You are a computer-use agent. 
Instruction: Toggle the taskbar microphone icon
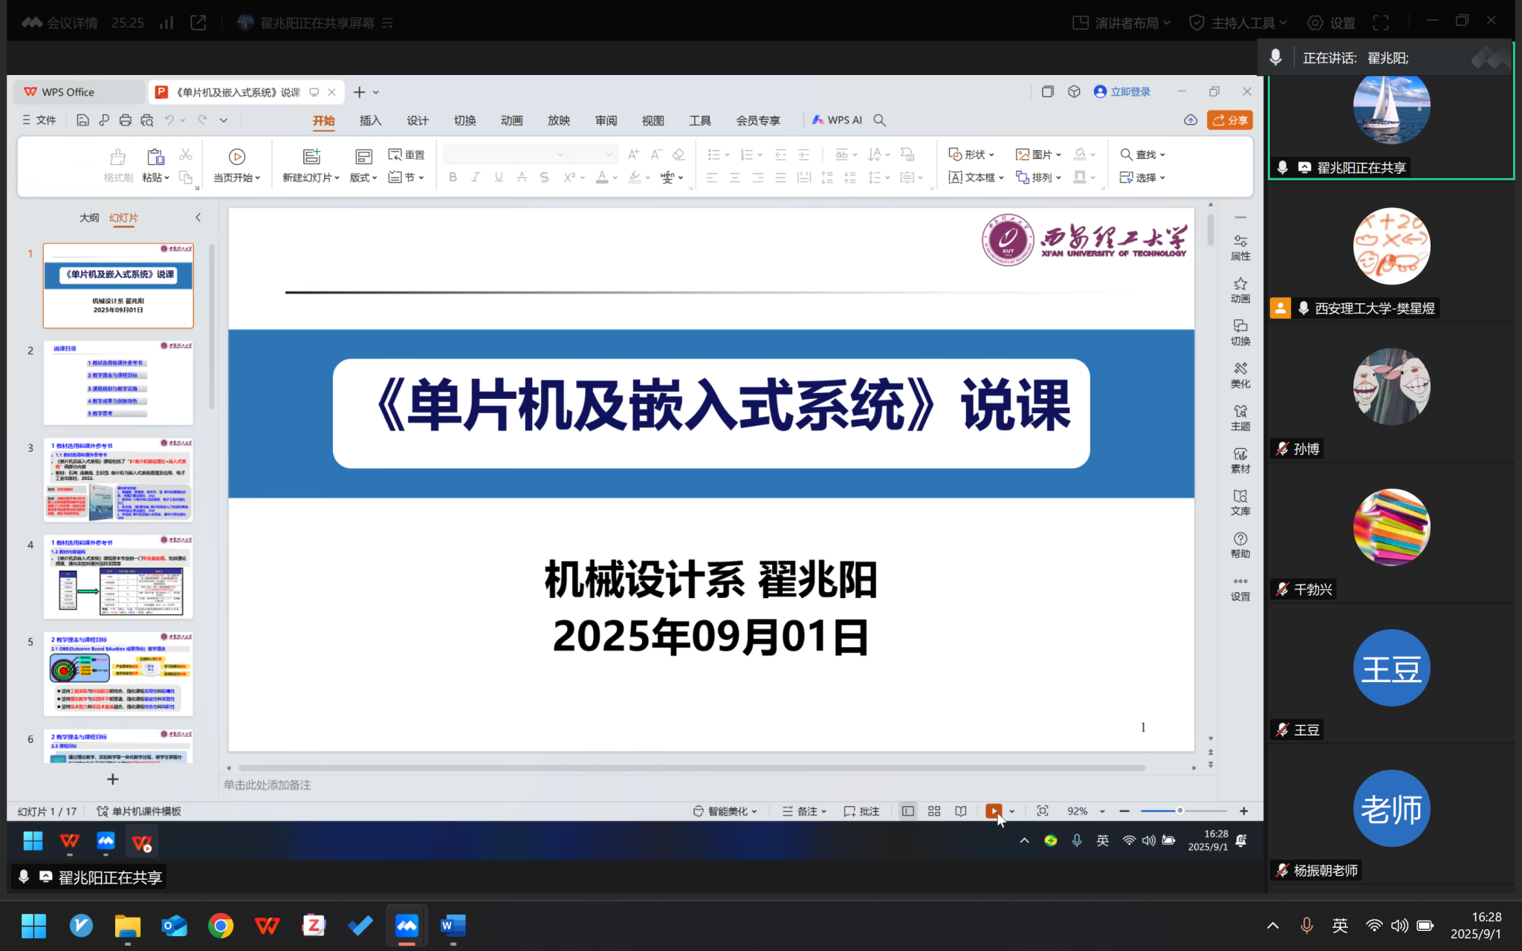[x=1306, y=926]
